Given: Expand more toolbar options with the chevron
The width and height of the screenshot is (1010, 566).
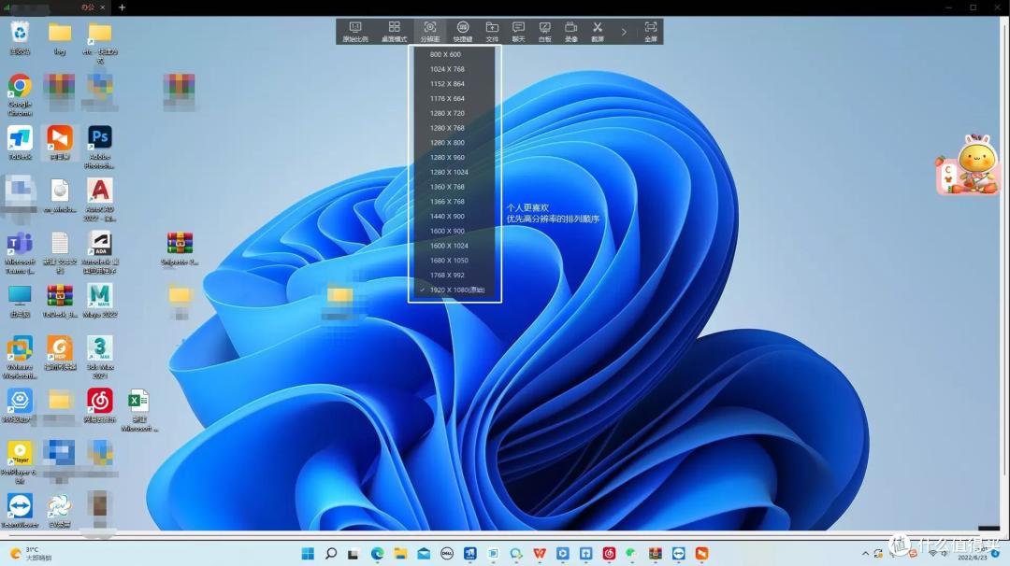Looking at the screenshot, I should coord(624,32).
